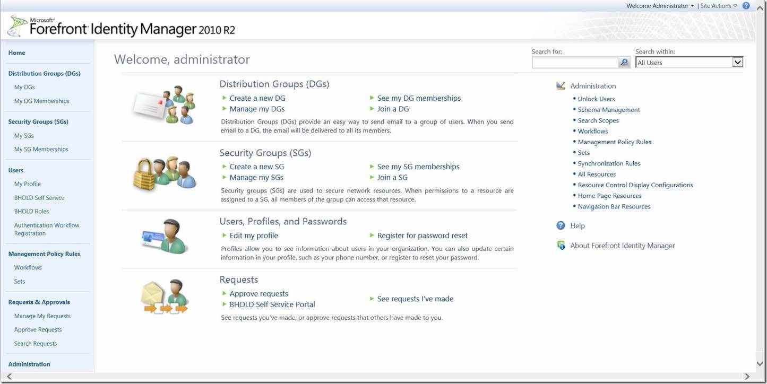Open Unlock Users under Administration
This screenshot has height=384, width=767.
tap(597, 99)
